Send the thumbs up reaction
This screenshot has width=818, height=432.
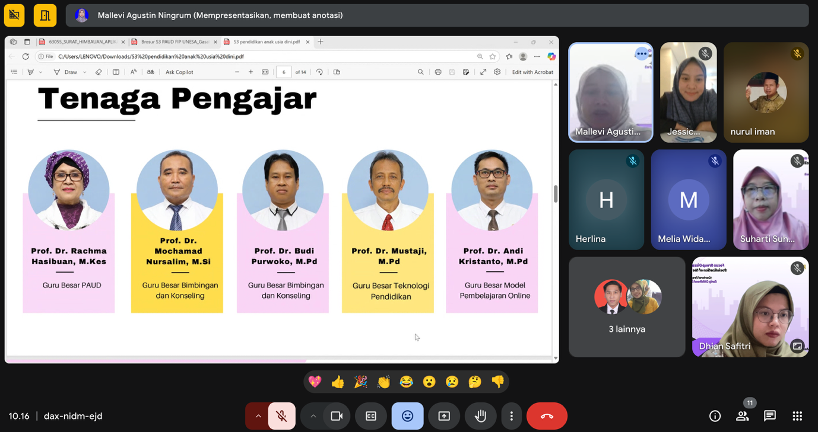click(x=338, y=382)
